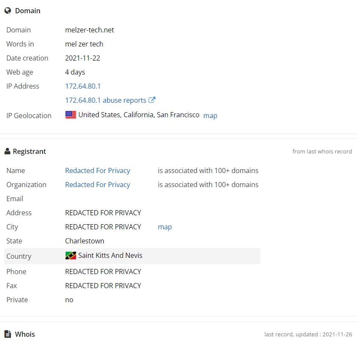This screenshot has width=358, height=341.
Task: Select the country name Saint Kitts And Nevis
Action: tap(110, 255)
